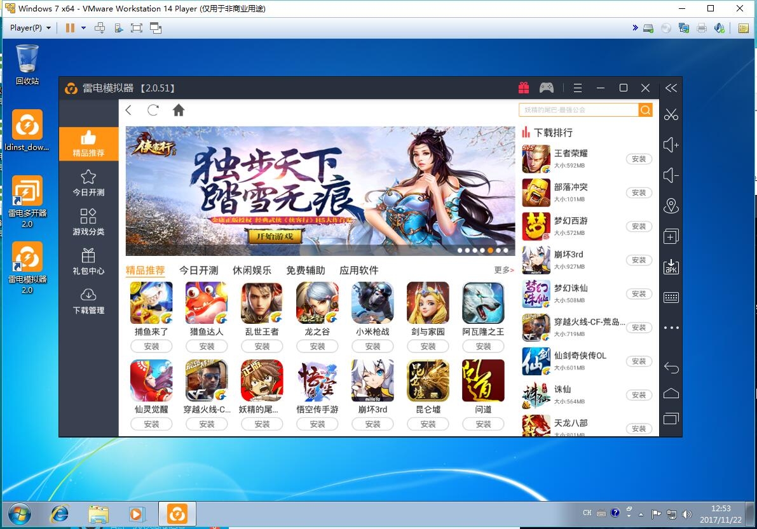Open Windows Start button
This screenshot has width=757, height=529.
tap(19, 514)
